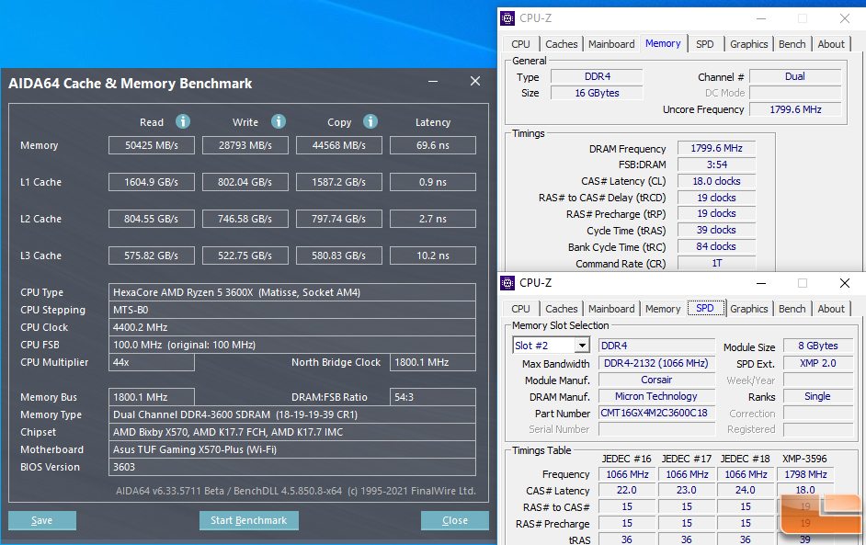
Task: Open Graphics tab in top CPU-Z window
Action: click(x=749, y=44)
